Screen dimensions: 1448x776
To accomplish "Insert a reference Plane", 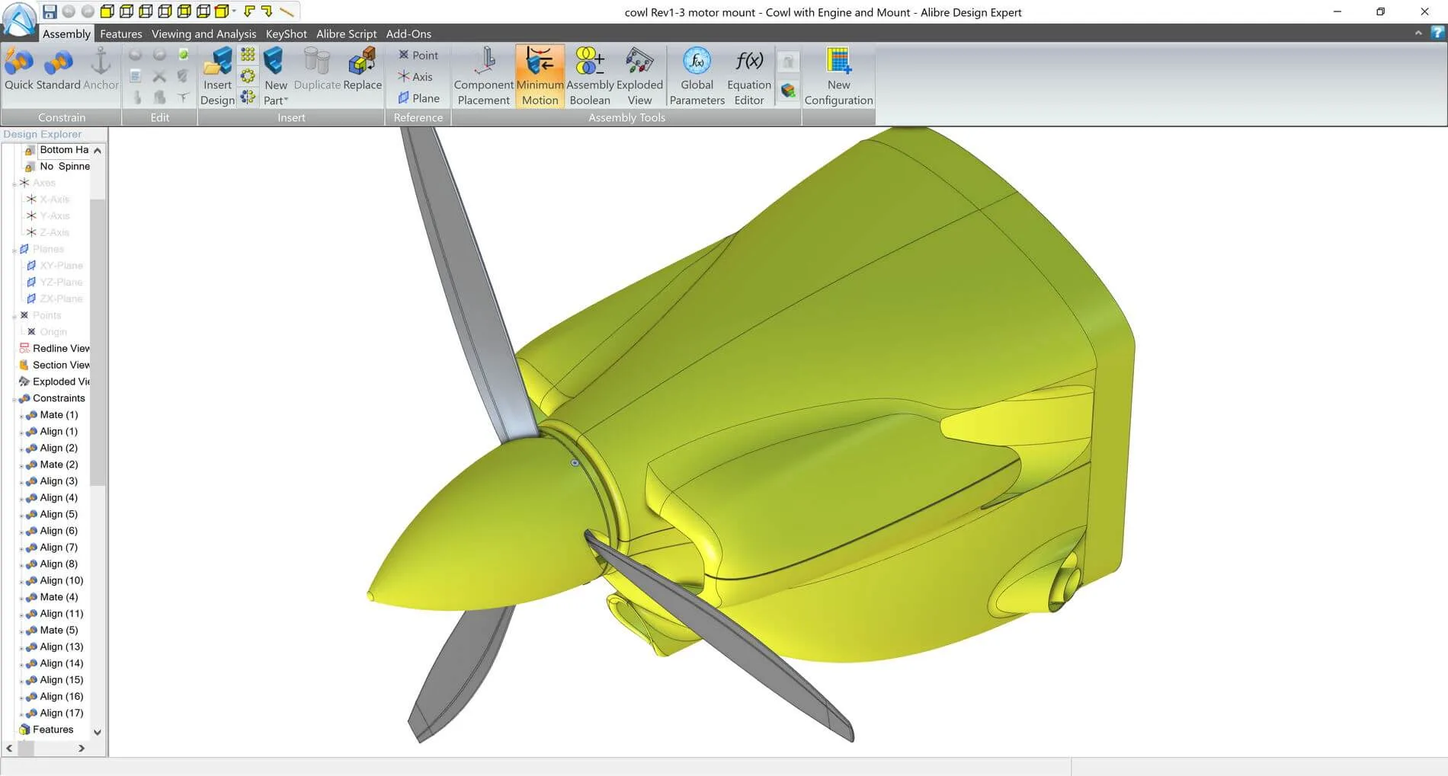I will tap(418, 98).
